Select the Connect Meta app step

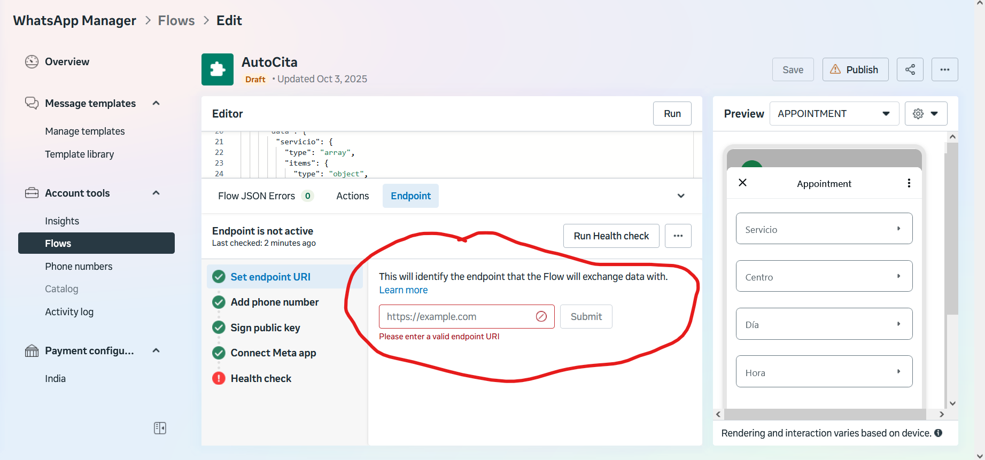(x=285, y=353)
